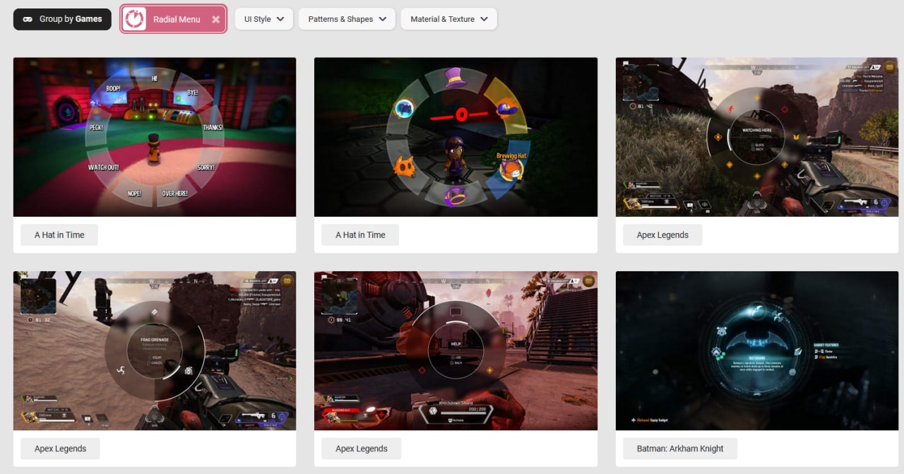Click 'Apex Legends' tag under Help wheel screenshot
The height and width of the screenshot is (474, 904).
coord(362,449)
